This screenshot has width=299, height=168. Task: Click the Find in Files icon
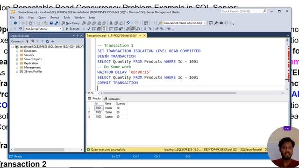(x=160, y=23)
